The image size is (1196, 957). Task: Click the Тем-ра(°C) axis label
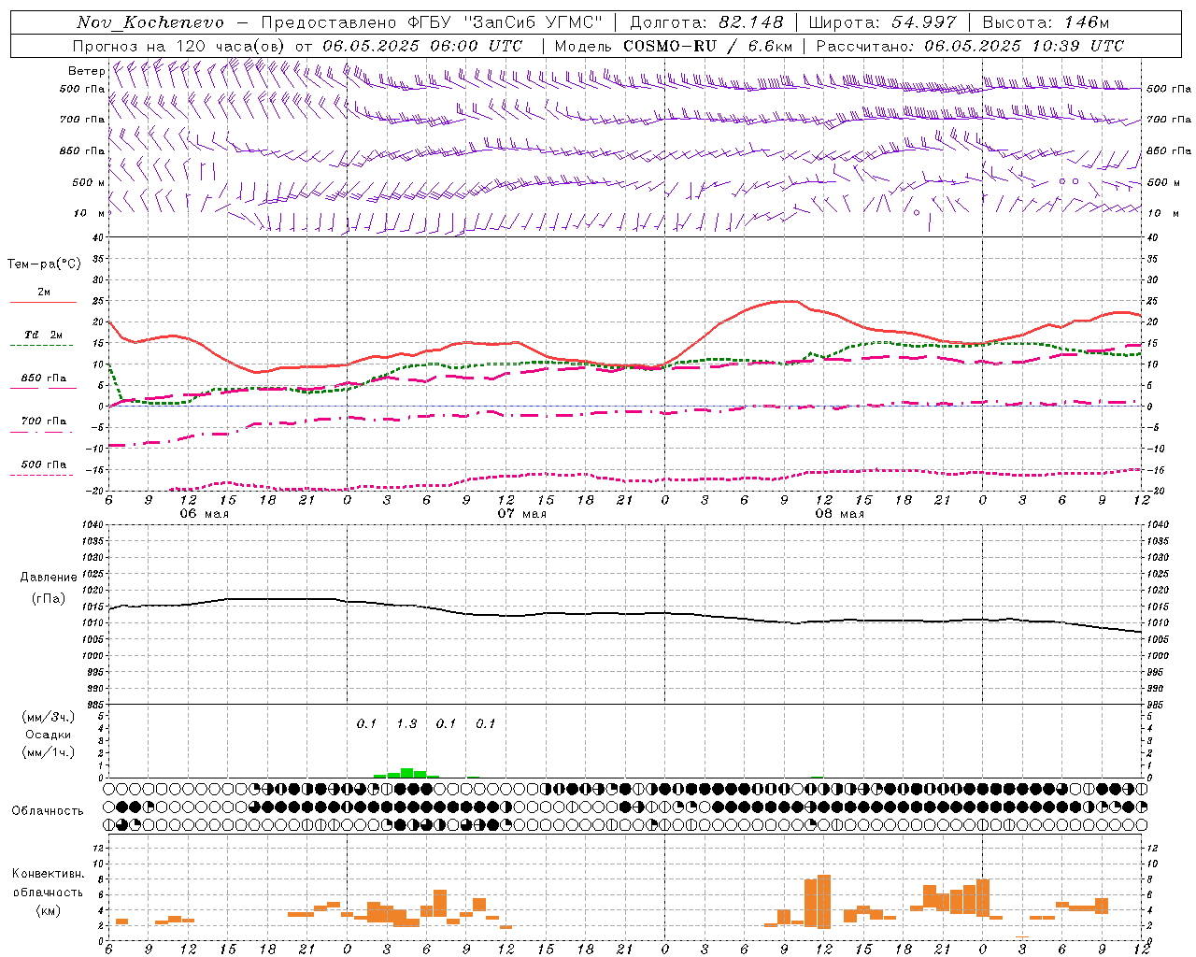point(44,264)
